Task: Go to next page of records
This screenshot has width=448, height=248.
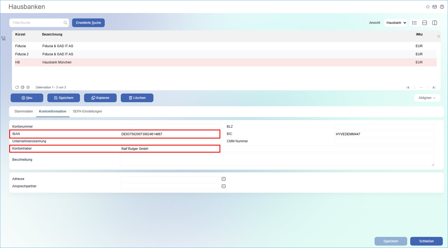Action: click(x=428, y=88)
